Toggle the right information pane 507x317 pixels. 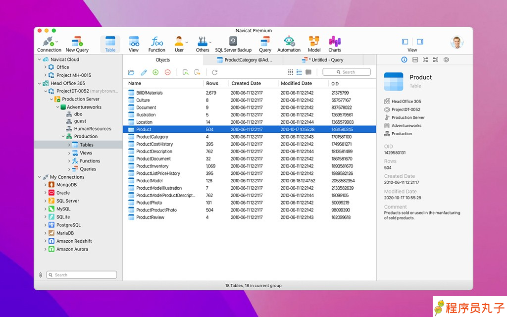tap(420, 42)
